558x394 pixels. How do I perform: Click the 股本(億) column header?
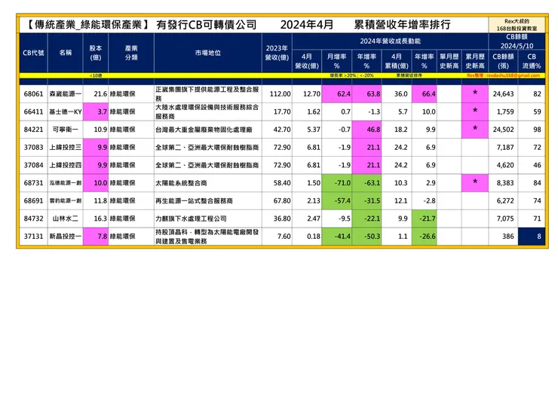pos(96,53)
